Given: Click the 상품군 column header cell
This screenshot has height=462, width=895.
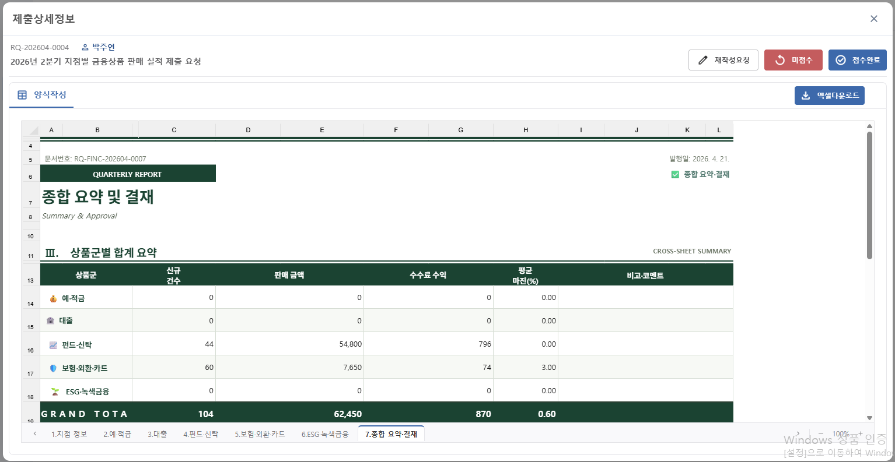Looking at the screenshot, I should coord(86,275).
